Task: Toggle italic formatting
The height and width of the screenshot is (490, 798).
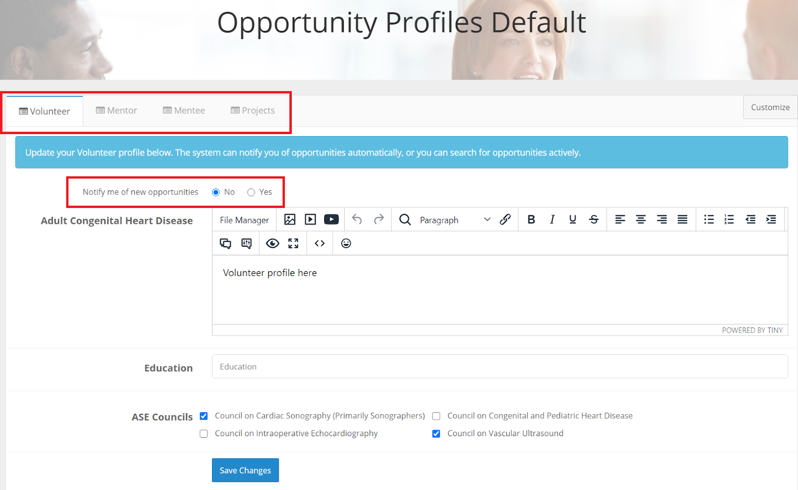Action: tap(552, 219)
